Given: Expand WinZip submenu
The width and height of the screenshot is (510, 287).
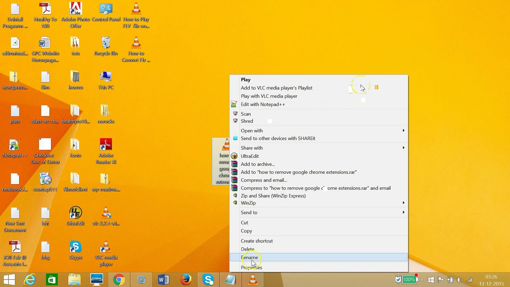Looking at the screenshot, I should [x=319, y=203].
